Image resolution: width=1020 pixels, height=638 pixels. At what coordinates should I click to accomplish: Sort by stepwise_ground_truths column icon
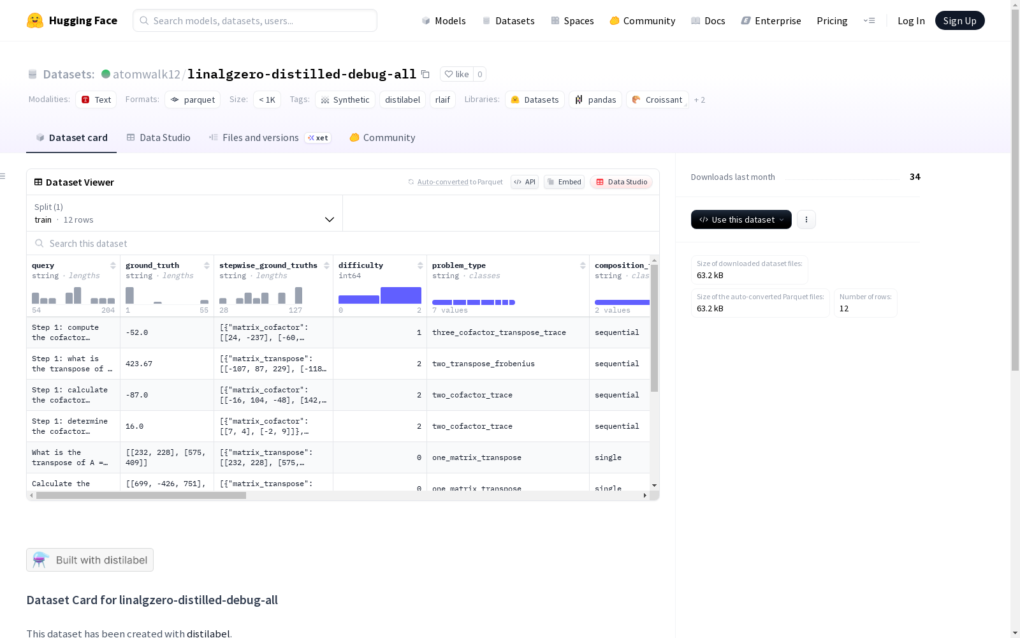click(326, 265)
